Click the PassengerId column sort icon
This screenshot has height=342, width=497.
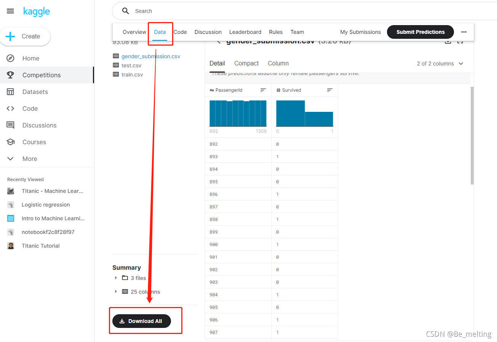[x=263, y=90]
